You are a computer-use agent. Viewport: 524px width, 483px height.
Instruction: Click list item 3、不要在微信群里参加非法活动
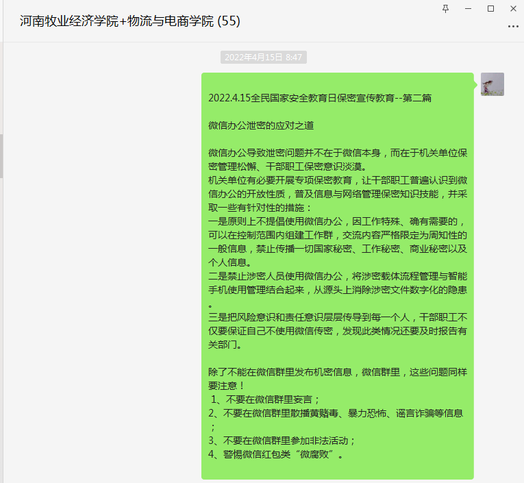tap(282, 441)
